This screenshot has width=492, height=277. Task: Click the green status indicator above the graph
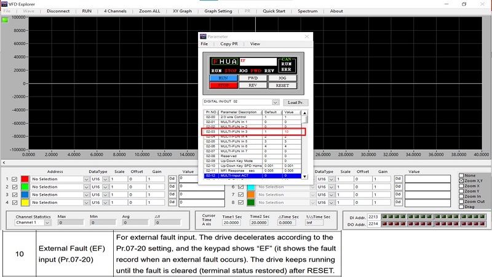point(5,20)
